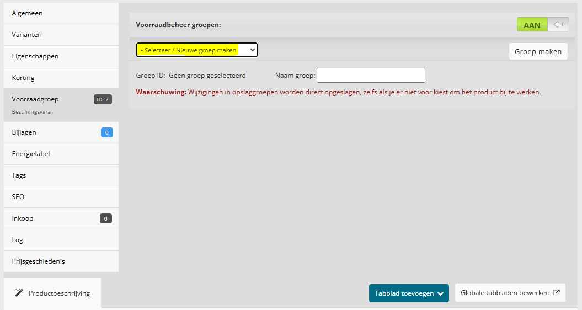582x310 pixels.
Task: Open the Varianten tab
Action: [x=61, y=35]
